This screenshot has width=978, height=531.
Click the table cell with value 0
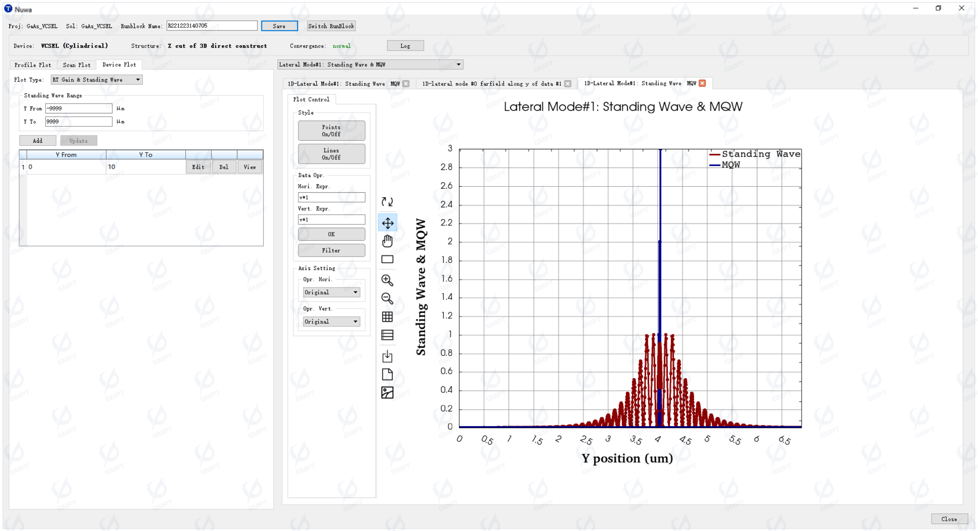(66, 167)
